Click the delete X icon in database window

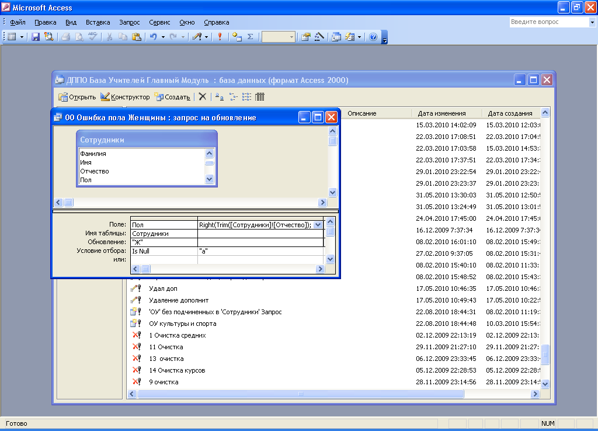click(203, 97)
